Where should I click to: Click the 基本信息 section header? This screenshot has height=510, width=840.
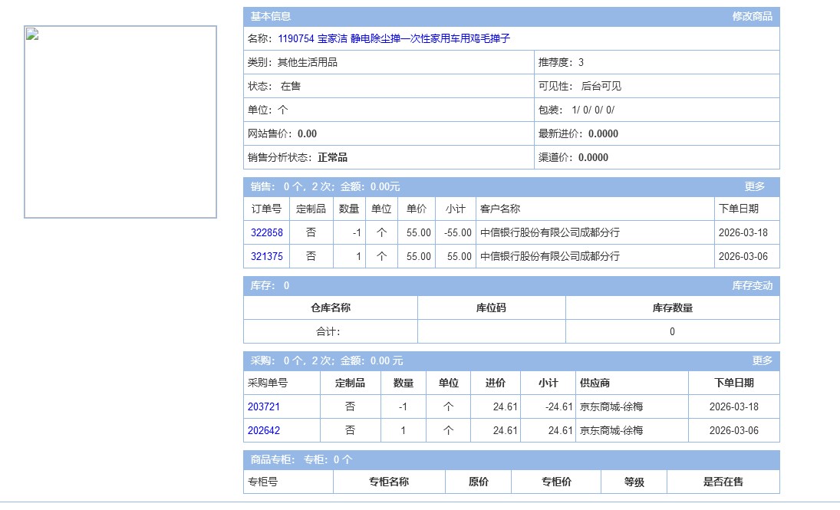[269, 16]
